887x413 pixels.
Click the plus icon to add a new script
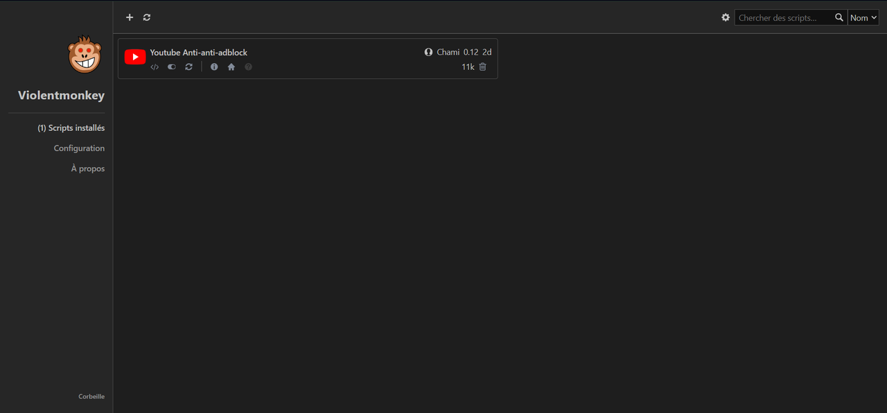pyautogui.click(x=130, y=17)
